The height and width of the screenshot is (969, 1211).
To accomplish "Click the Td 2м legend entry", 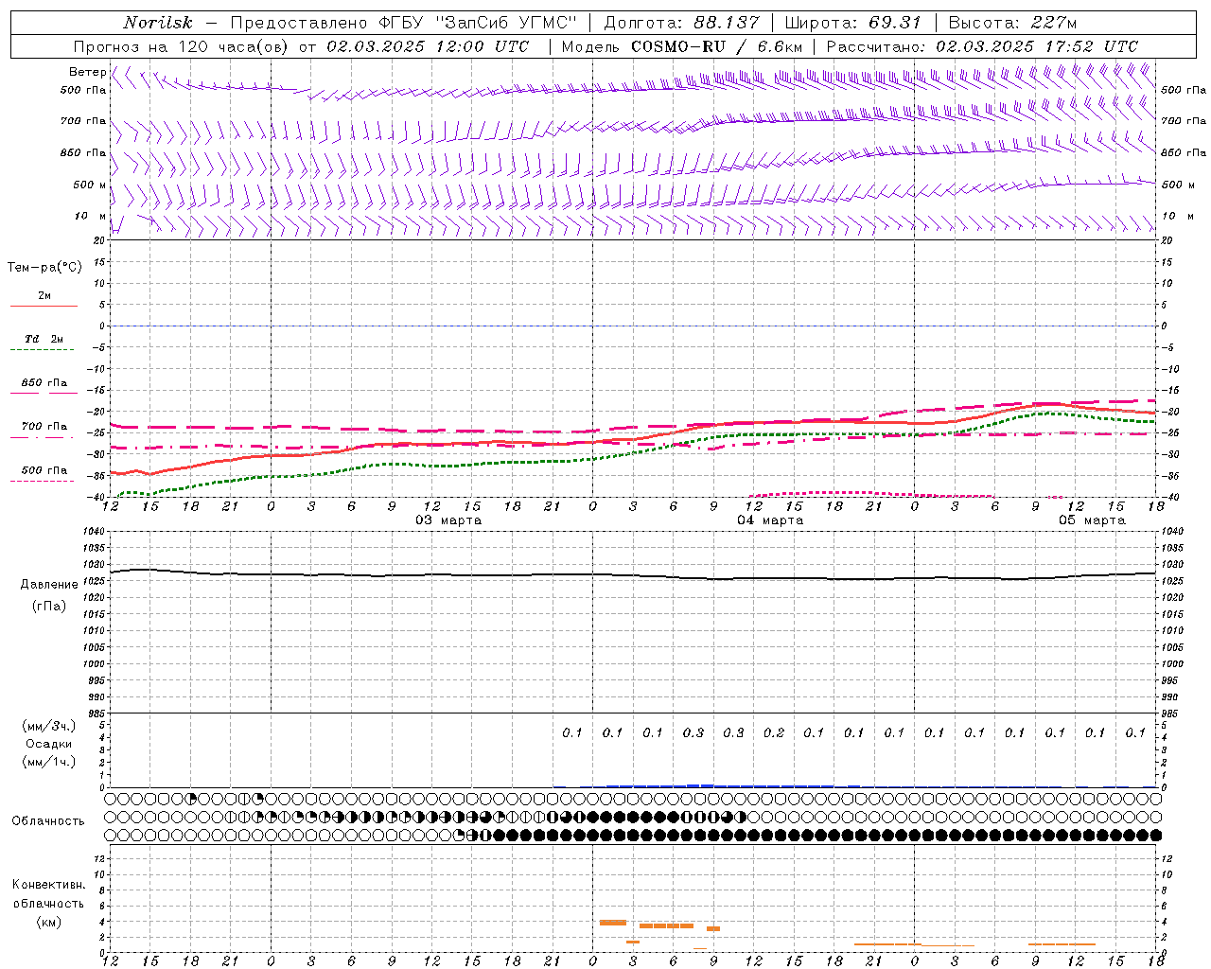I will (44, 339).
